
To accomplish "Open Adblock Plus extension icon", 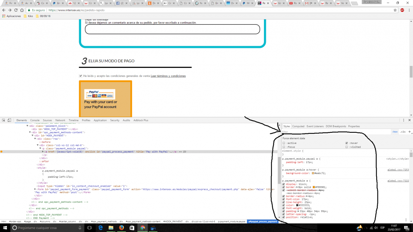I will coord(402,10).
